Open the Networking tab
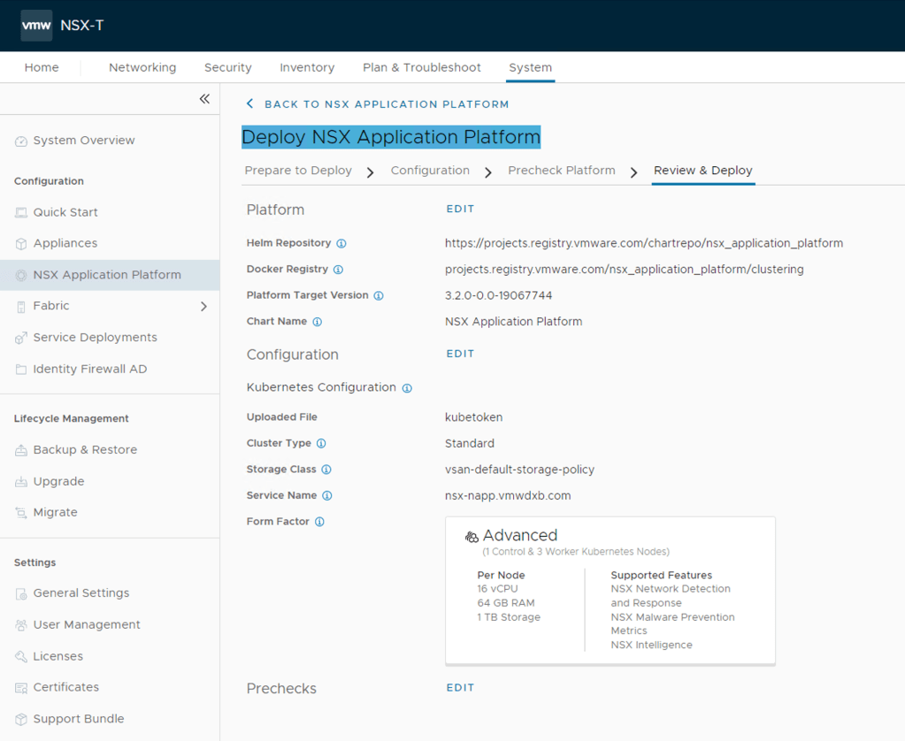The width and height of the screenshot is (905, 741). [142, 67]
